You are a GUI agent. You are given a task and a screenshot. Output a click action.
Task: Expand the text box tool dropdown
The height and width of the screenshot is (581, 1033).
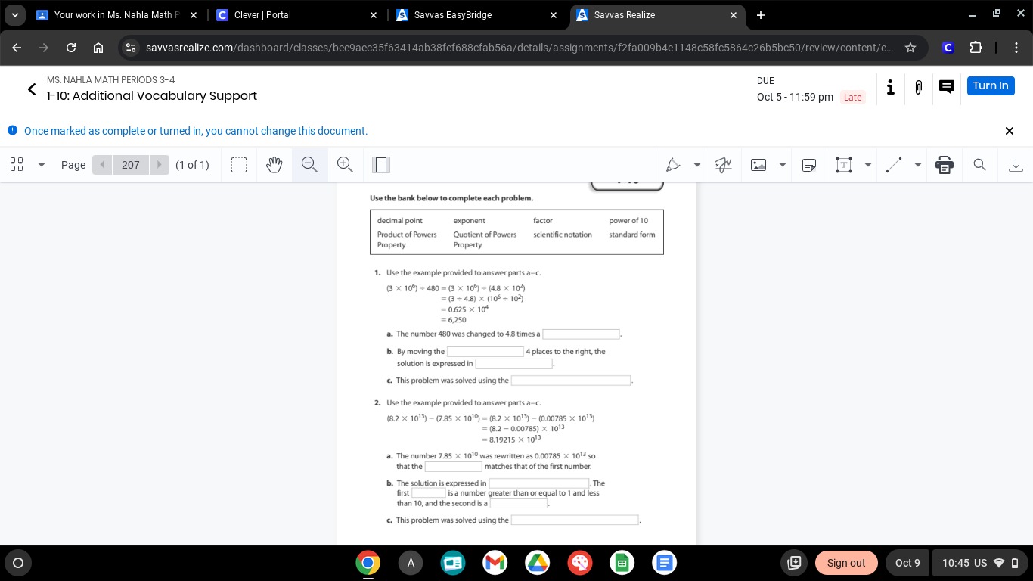[x=868, y=164]
